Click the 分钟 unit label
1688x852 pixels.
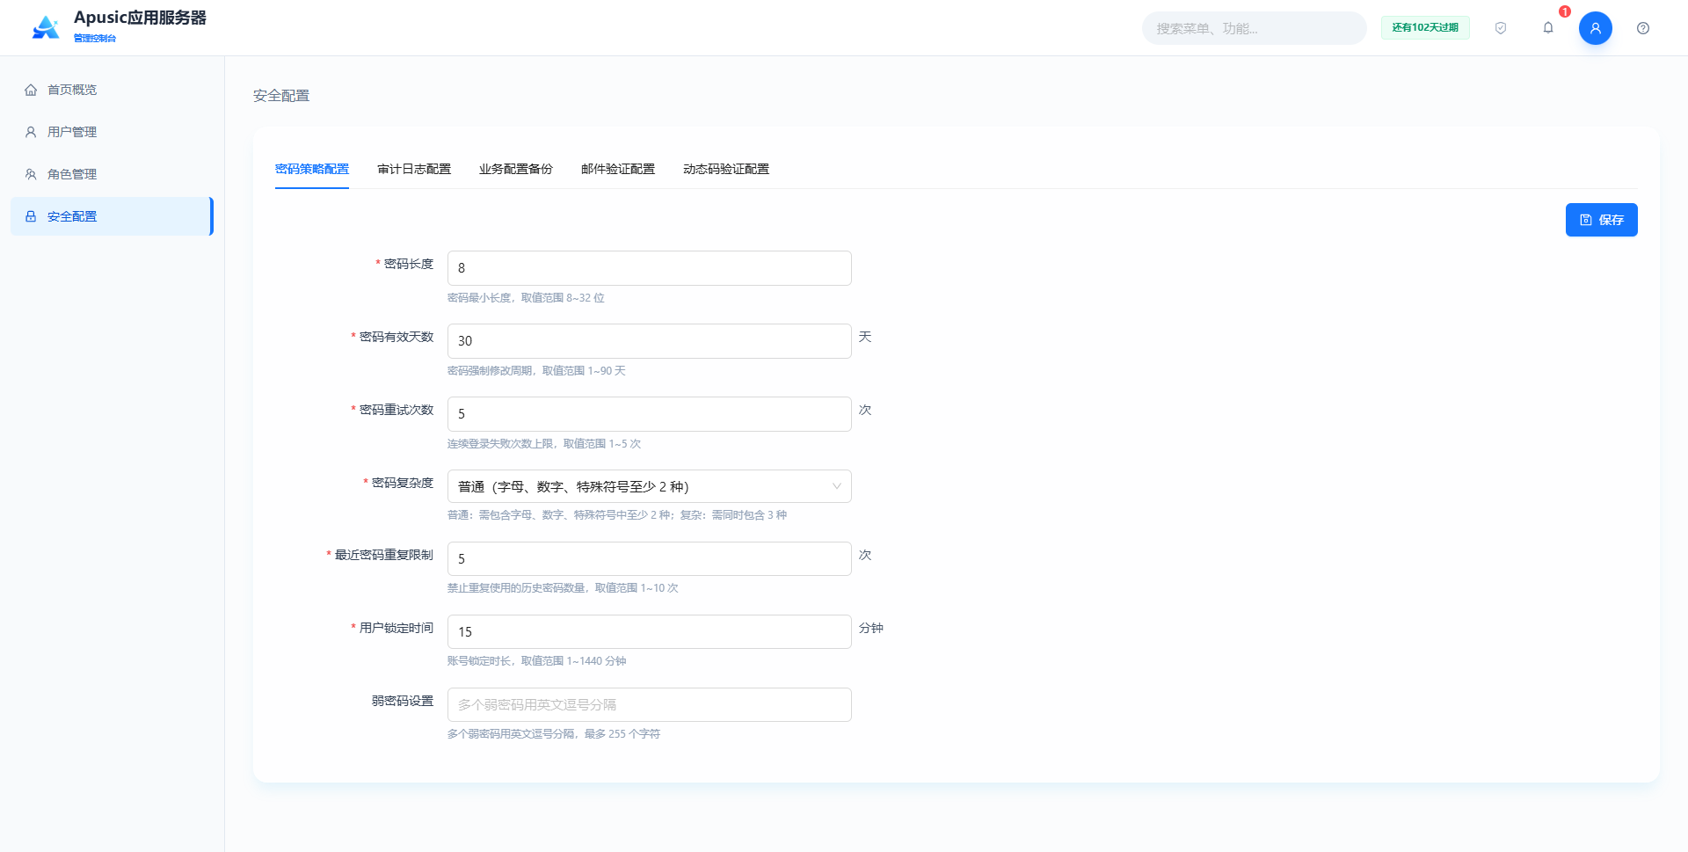point(871,628)
